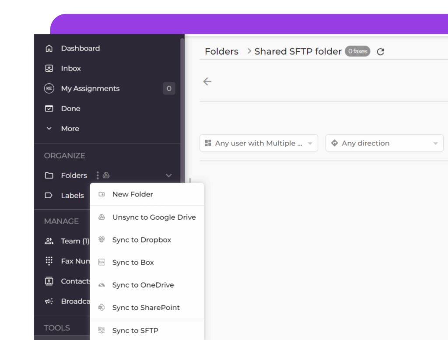Viewport: 448px width, 340px height.
Task: Click the Contacts address book icon
Action: [49, 281]
